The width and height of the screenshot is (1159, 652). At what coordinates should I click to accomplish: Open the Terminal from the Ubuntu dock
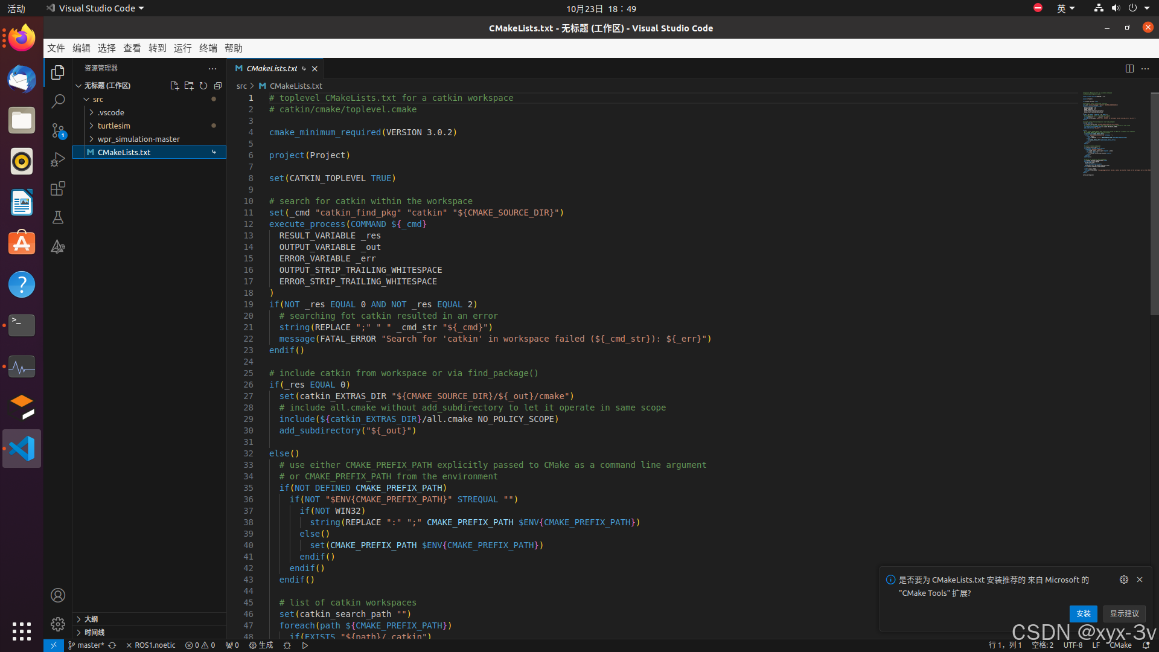pyautogui.click(x=22, y=325)
